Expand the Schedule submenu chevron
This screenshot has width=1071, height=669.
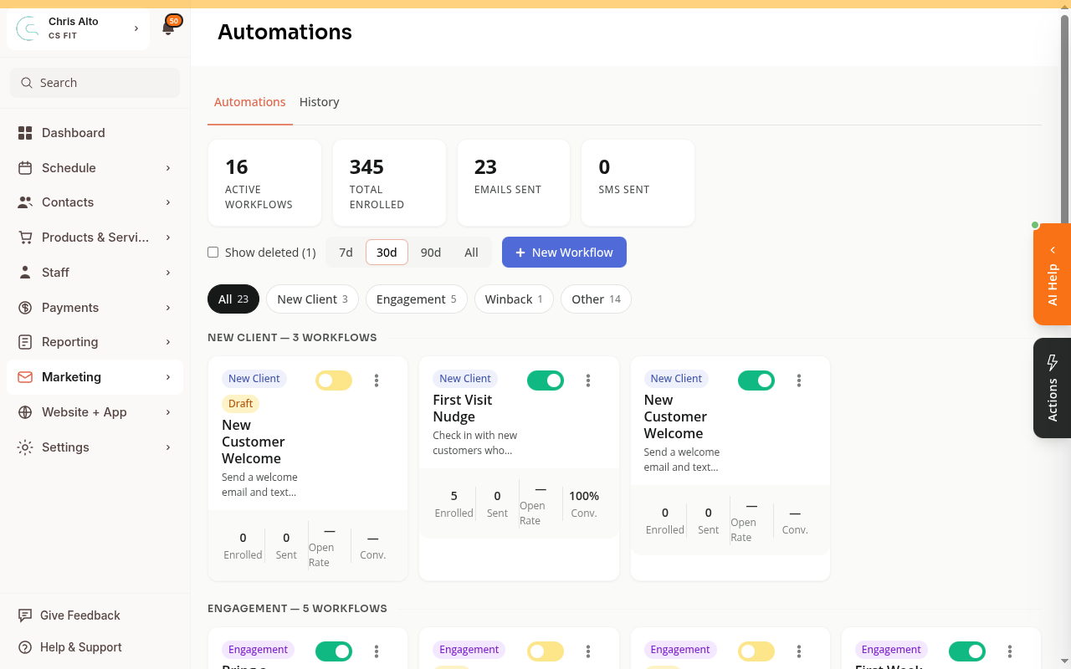coord(168,168)
